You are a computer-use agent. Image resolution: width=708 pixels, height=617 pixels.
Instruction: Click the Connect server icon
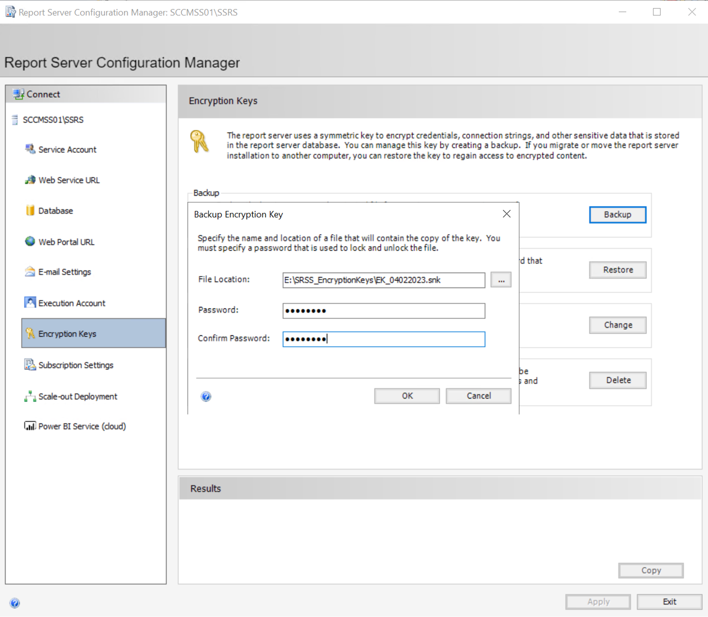(x=19, y=94)
